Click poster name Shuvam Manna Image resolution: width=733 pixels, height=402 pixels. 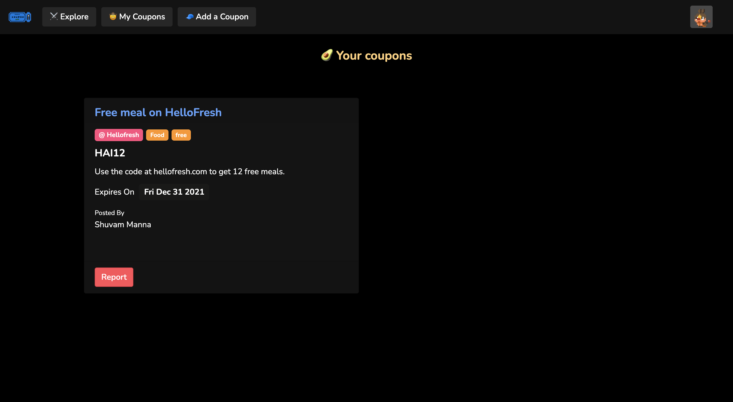point(123,224)
